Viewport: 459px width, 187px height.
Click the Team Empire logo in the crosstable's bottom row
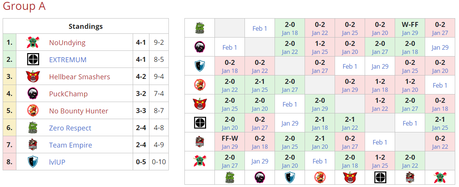(x=410, y=177)
